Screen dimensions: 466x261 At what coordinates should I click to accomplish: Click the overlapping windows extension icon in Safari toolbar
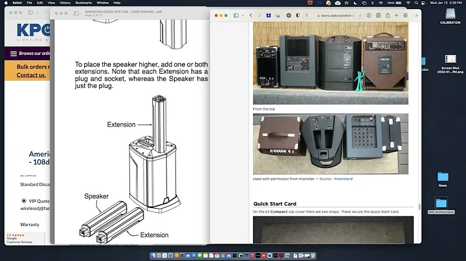(x=277, y=16)
